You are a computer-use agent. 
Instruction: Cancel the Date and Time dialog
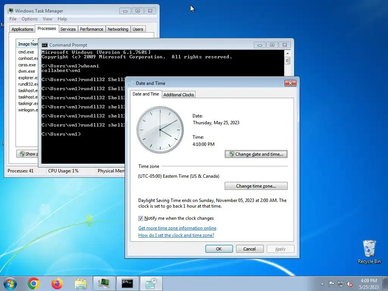249,249
